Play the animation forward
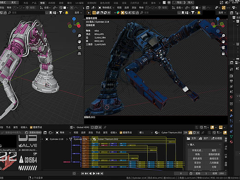Viewport: 240px width, 180px height. (94, 174)
